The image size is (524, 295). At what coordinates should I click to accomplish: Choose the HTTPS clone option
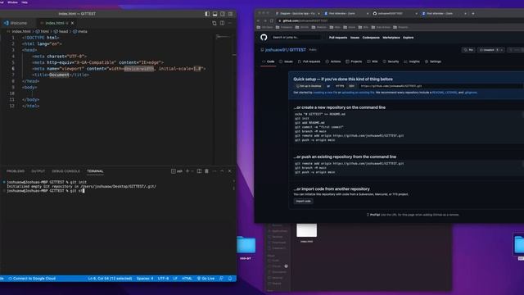[340, 86]
